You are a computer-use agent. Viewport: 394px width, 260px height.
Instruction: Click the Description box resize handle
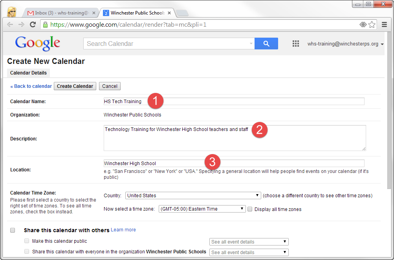click(364, 149)
